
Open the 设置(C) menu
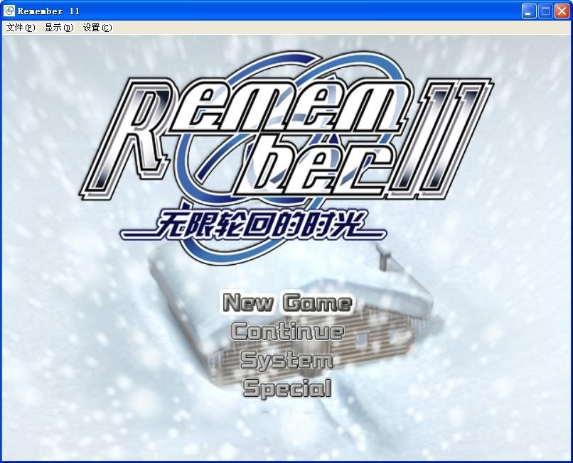[x=97, y=28]
